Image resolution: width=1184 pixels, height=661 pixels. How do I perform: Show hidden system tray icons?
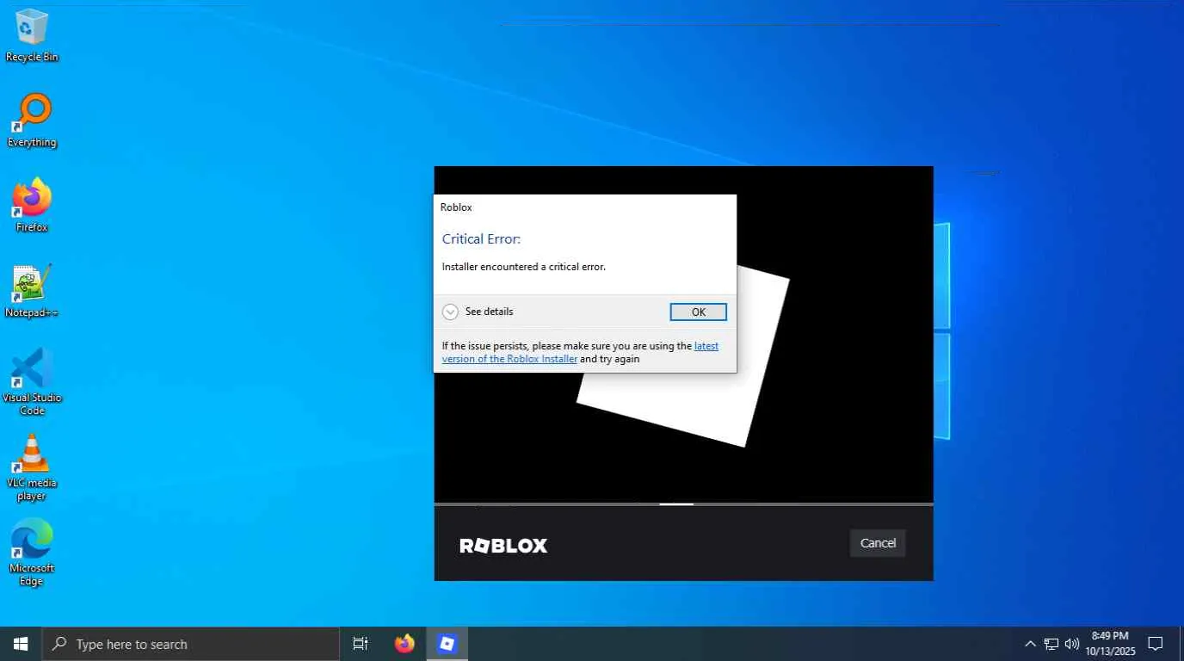click(x=1030, y=644)
